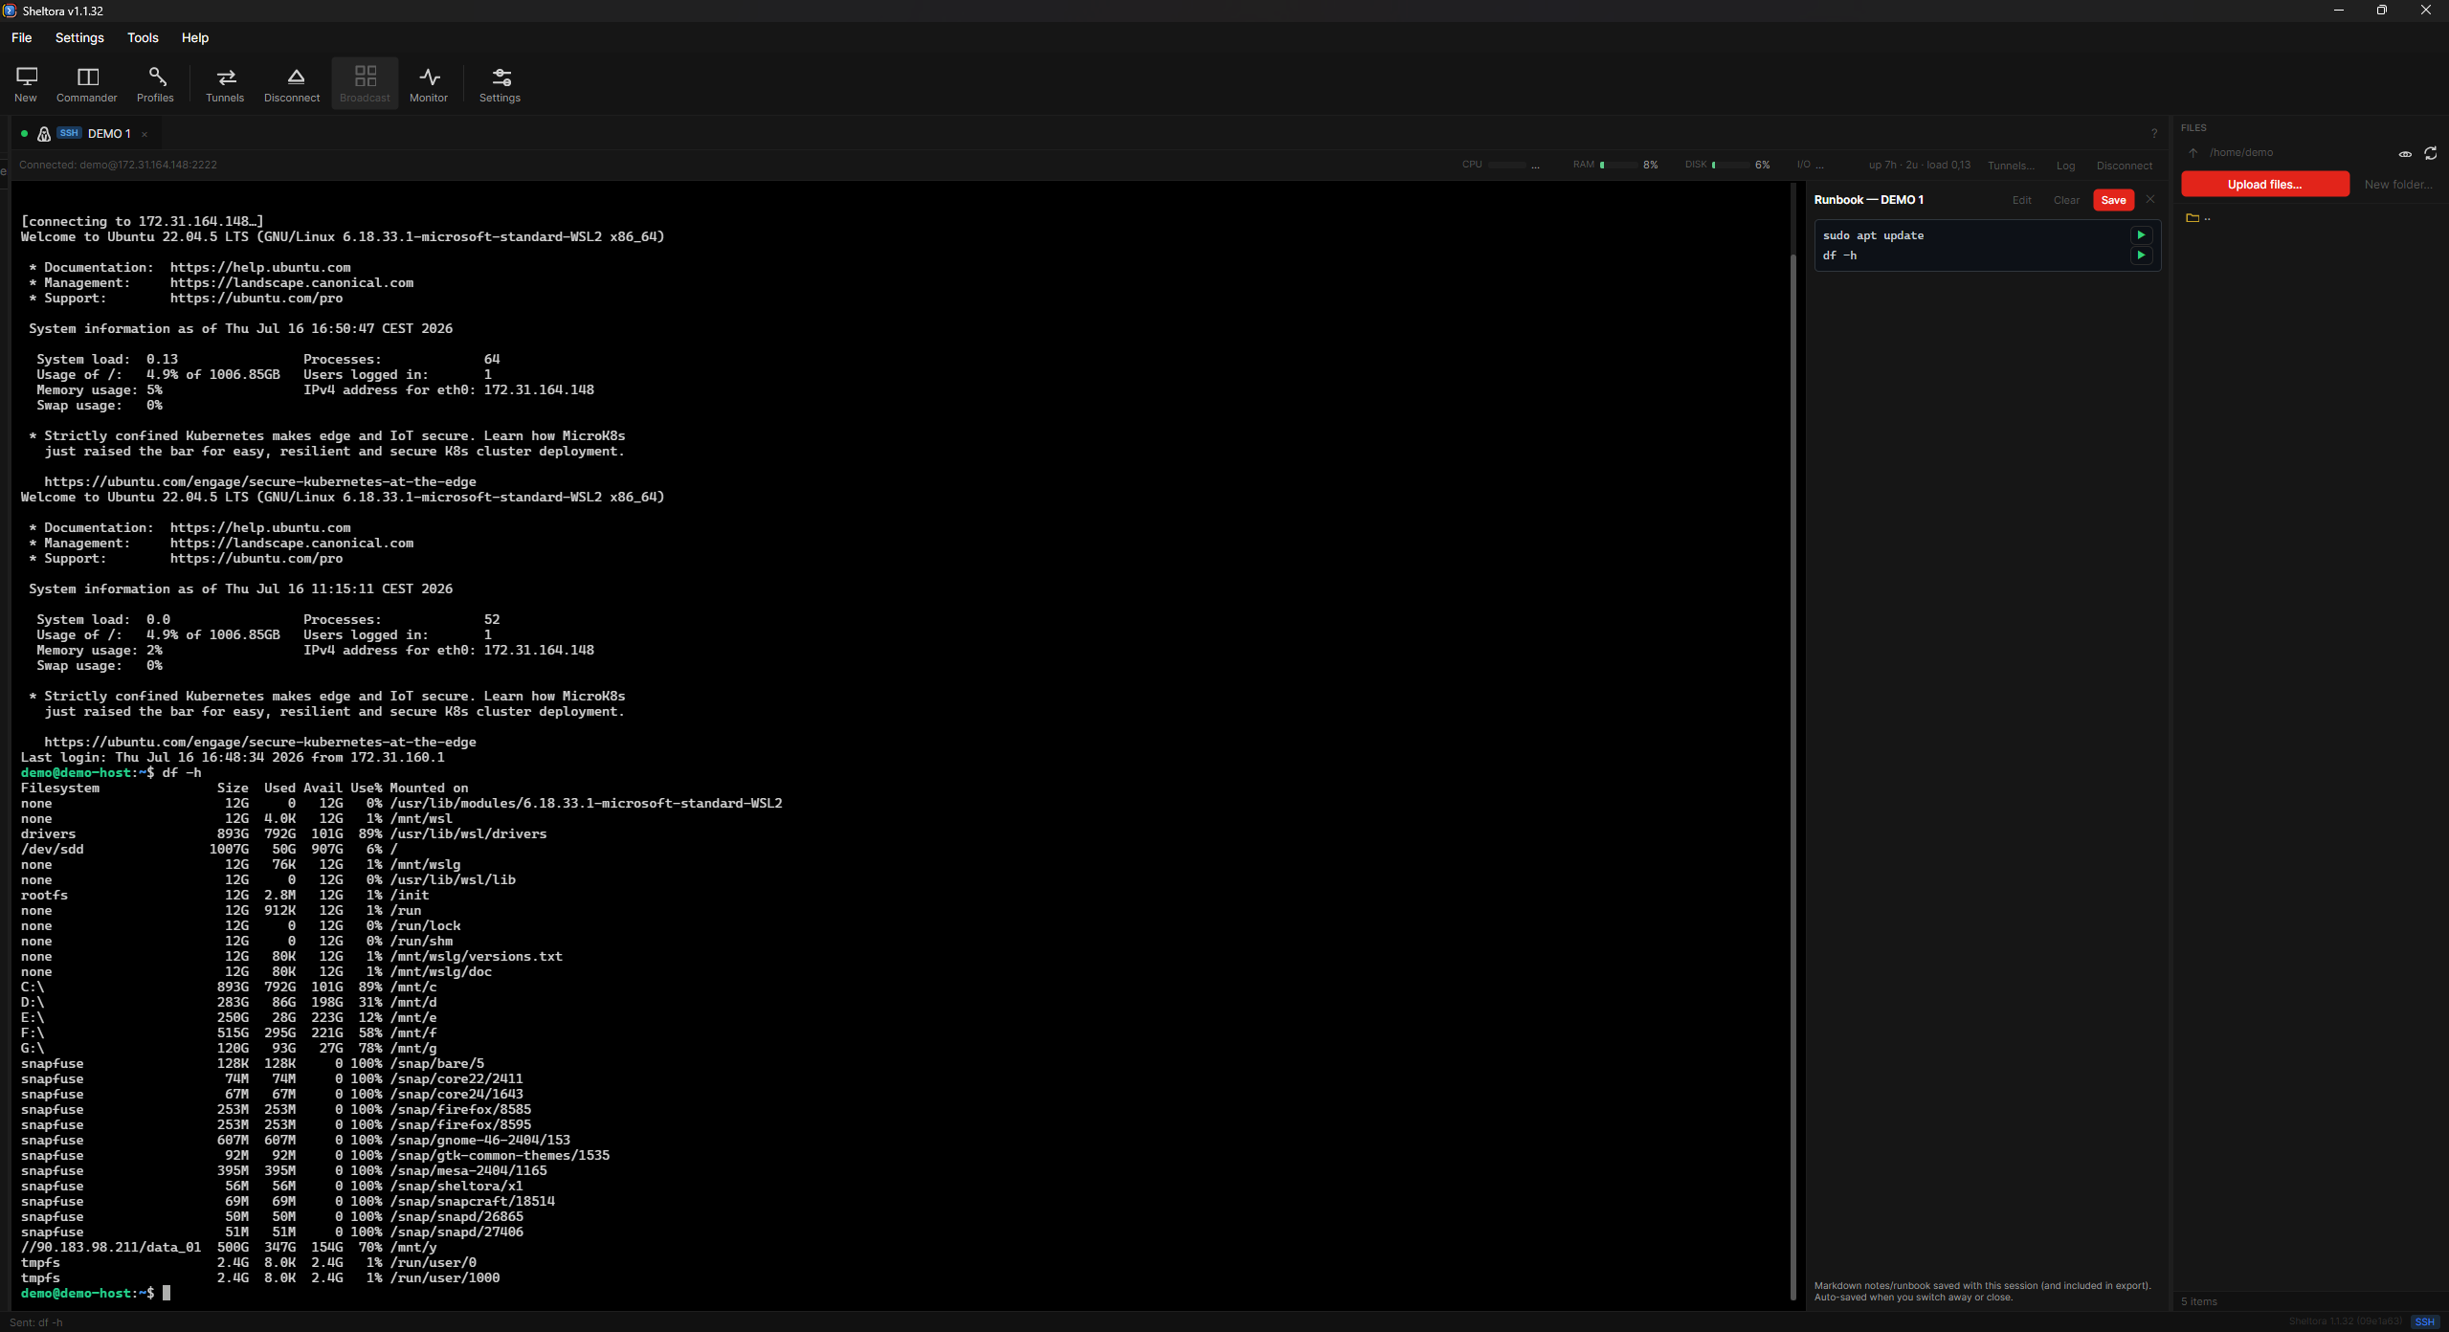Viewport: 2449px width, 1332px height.
Task: Go up one directory in Files
Action: tap(2193, 153)
